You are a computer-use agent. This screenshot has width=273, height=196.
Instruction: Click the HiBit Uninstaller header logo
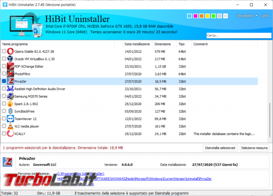(x=26, y=25)
